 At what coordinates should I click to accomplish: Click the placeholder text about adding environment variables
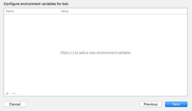coord(95,53)
